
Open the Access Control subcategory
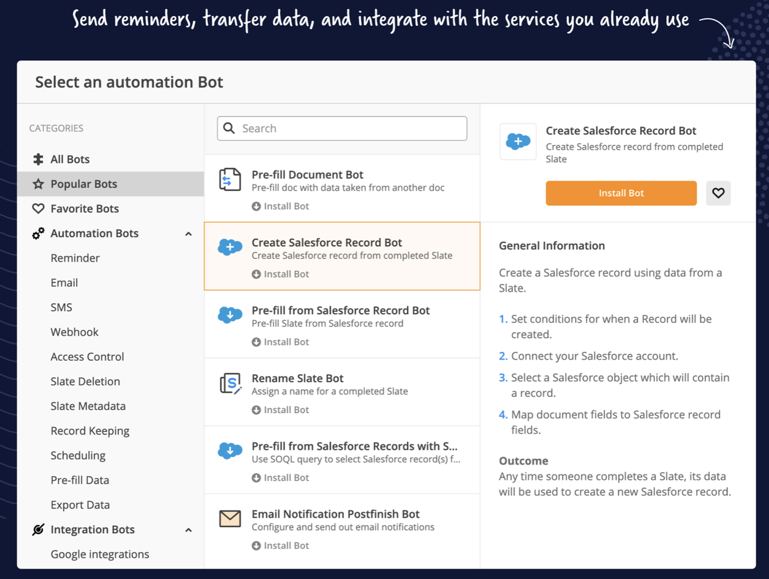tap(87, 357)
